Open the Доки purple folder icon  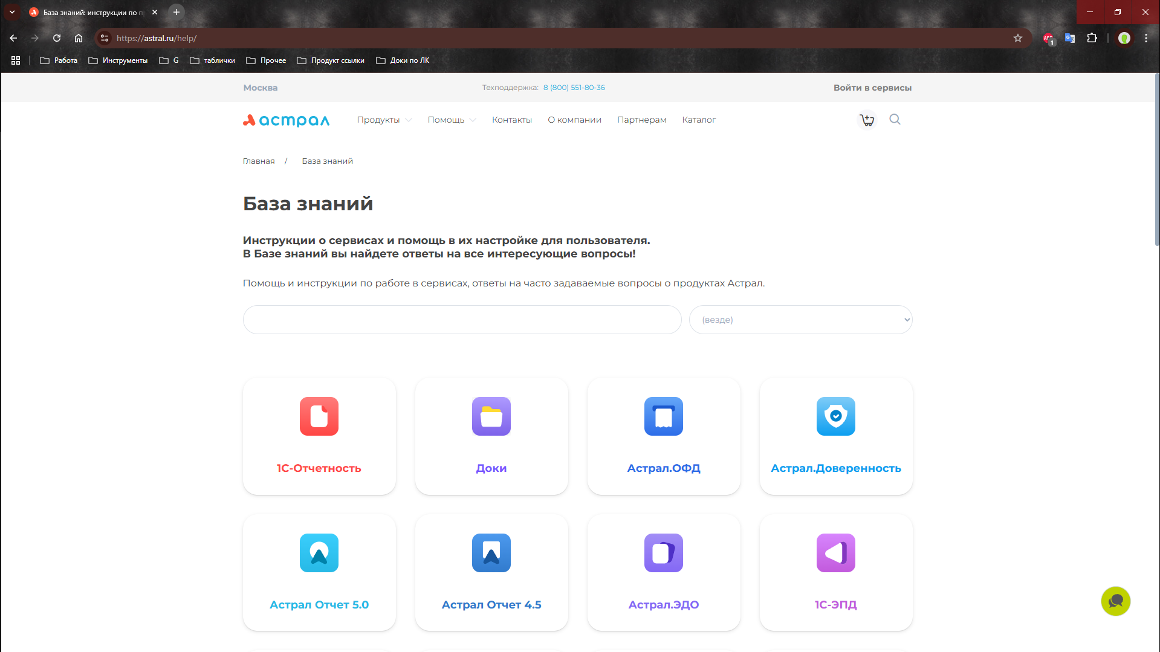click(491, 416)
